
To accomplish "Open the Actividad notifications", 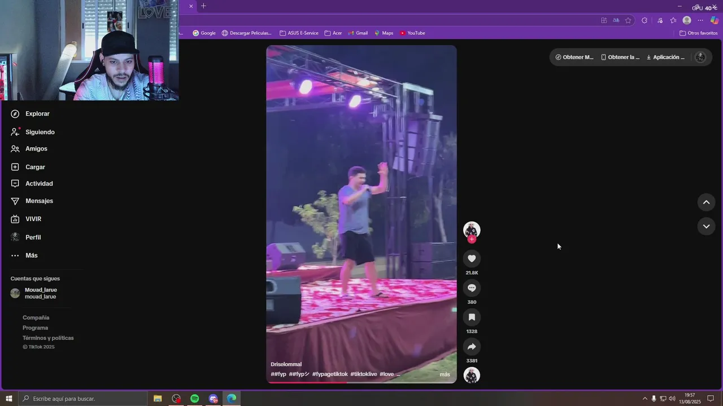I will 32,184.
